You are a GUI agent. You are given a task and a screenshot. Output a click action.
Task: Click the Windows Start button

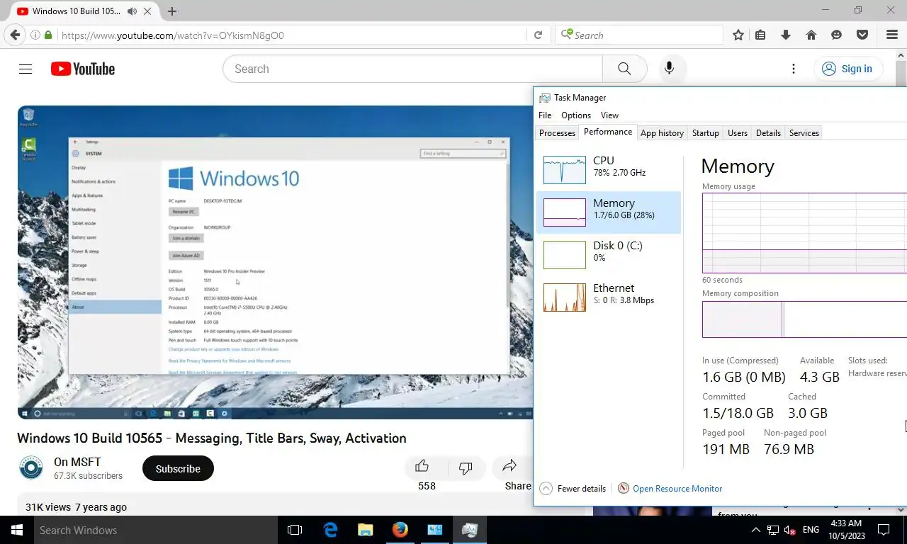[x=17, y=530]
